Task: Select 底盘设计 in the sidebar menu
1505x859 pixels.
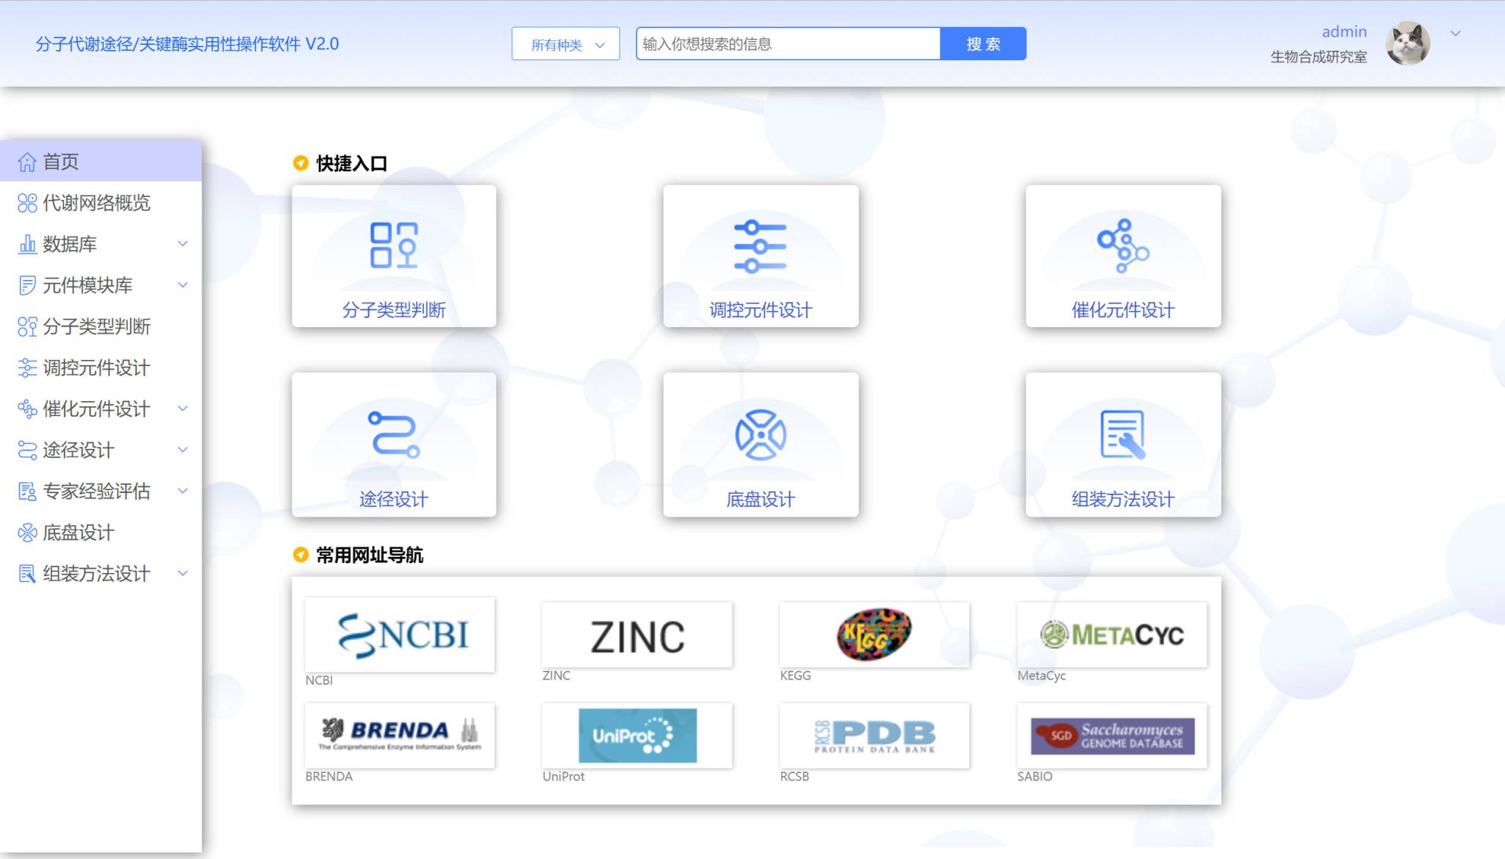Action: pos(78,532)
